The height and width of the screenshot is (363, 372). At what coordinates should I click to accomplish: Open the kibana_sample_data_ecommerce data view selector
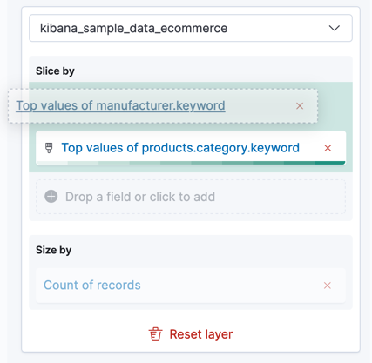click(x=191, y=28)
